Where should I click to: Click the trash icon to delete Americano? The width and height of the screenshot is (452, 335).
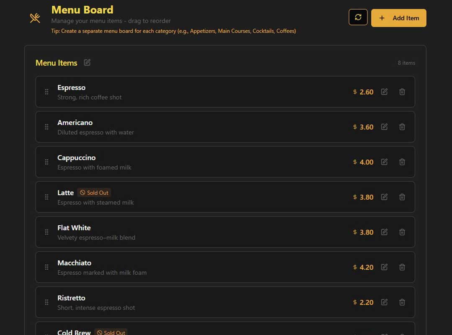[402, 126]
